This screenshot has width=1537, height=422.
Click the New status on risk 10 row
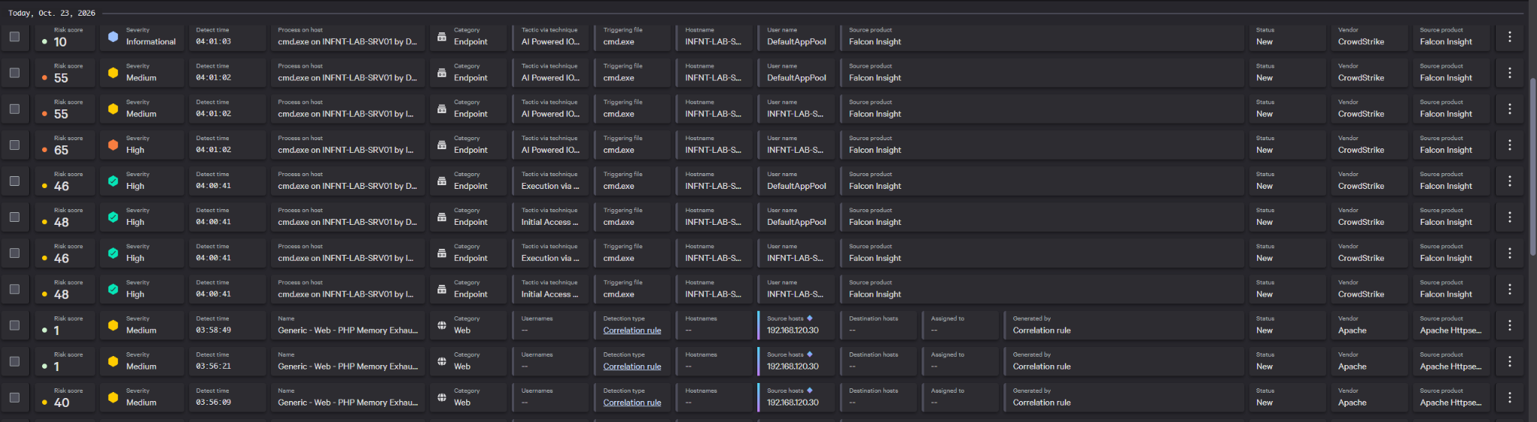(1264, 42)
